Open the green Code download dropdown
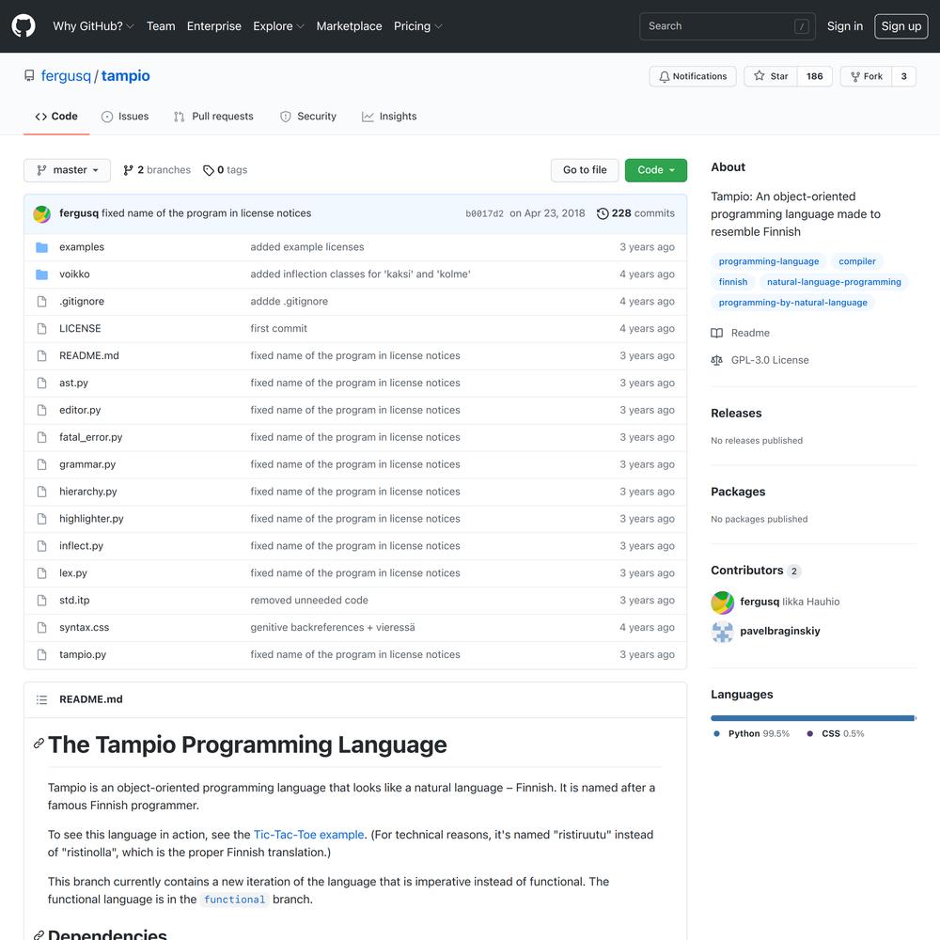940x940 pixels. [x=656, y=170]
